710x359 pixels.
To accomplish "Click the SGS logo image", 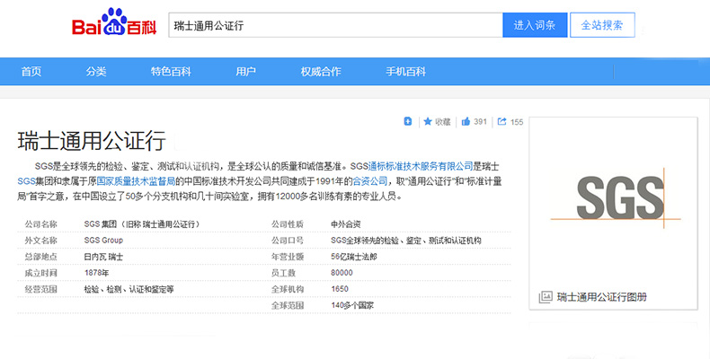I will 616,198.
